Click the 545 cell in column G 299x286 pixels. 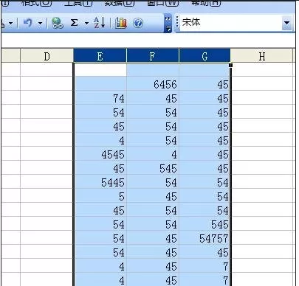coord(205,224)
